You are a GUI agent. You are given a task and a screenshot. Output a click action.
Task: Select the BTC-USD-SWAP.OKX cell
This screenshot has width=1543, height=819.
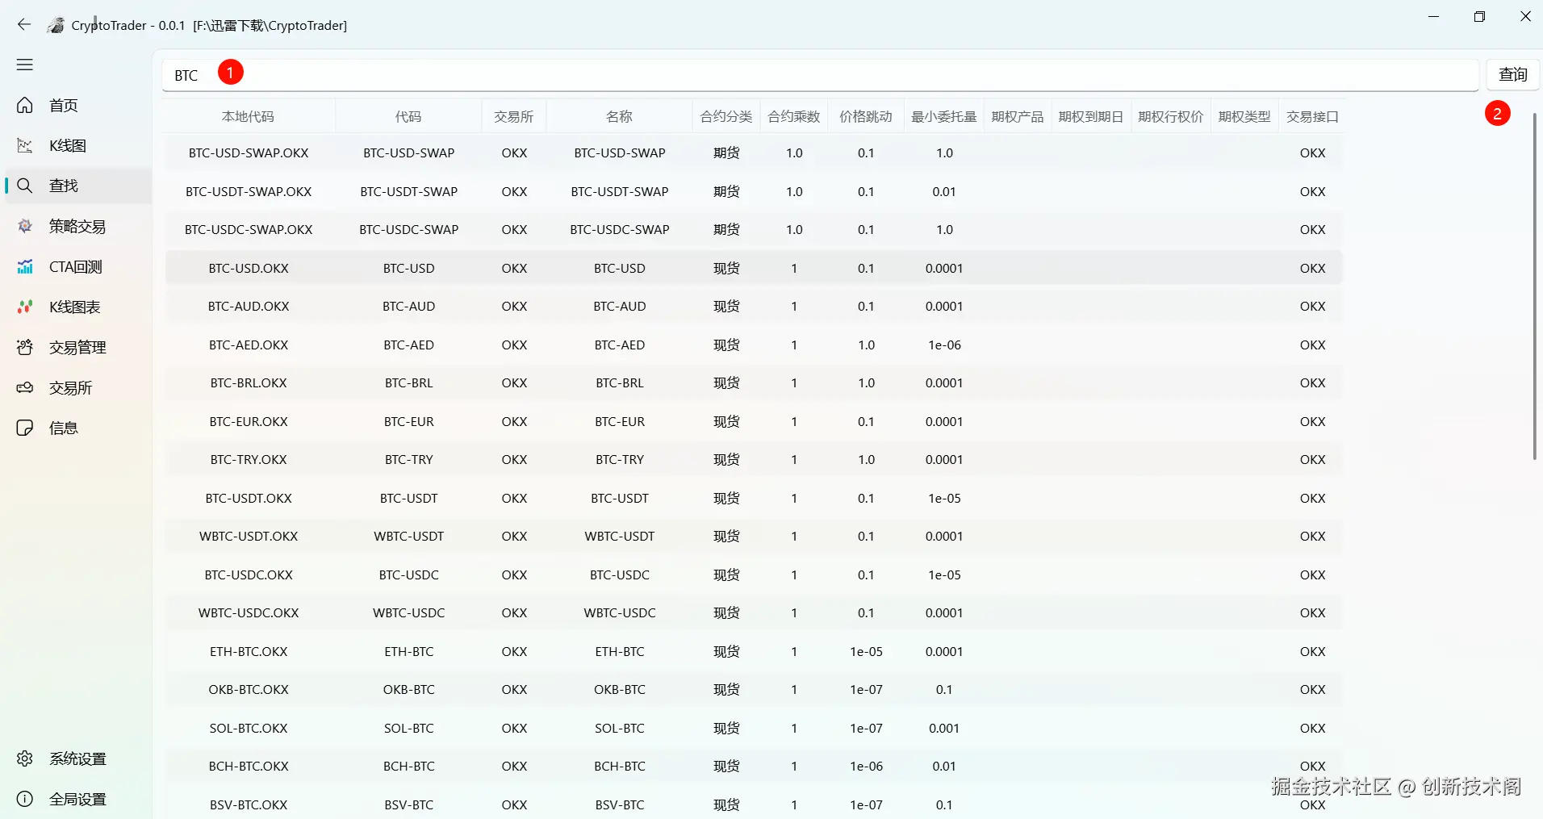coord(249,153)
